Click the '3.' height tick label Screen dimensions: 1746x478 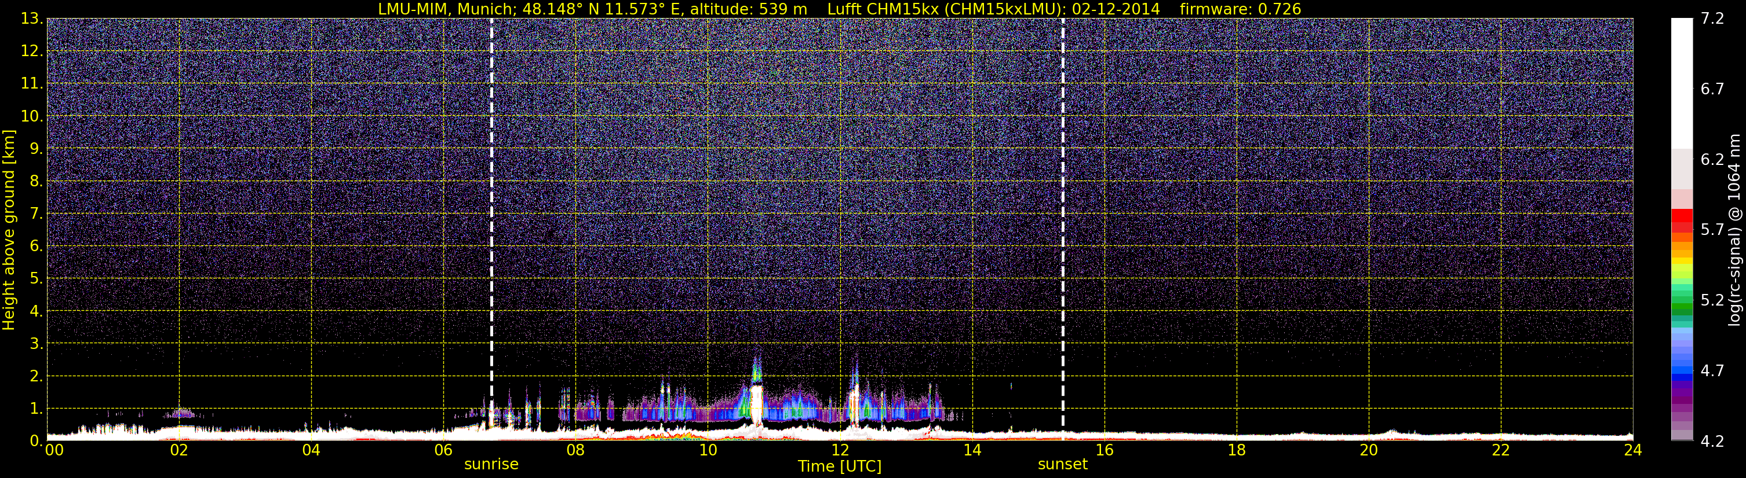[x=36, y=343]
